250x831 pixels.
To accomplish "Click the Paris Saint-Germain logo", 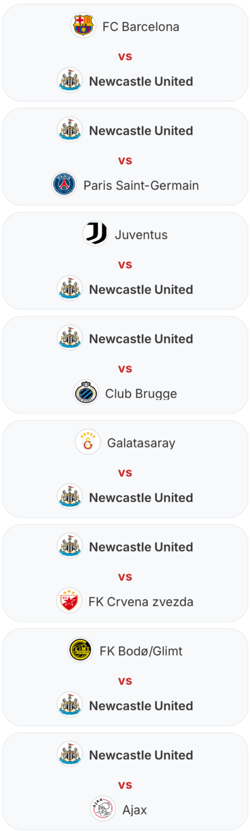I will tap(64, 184).
